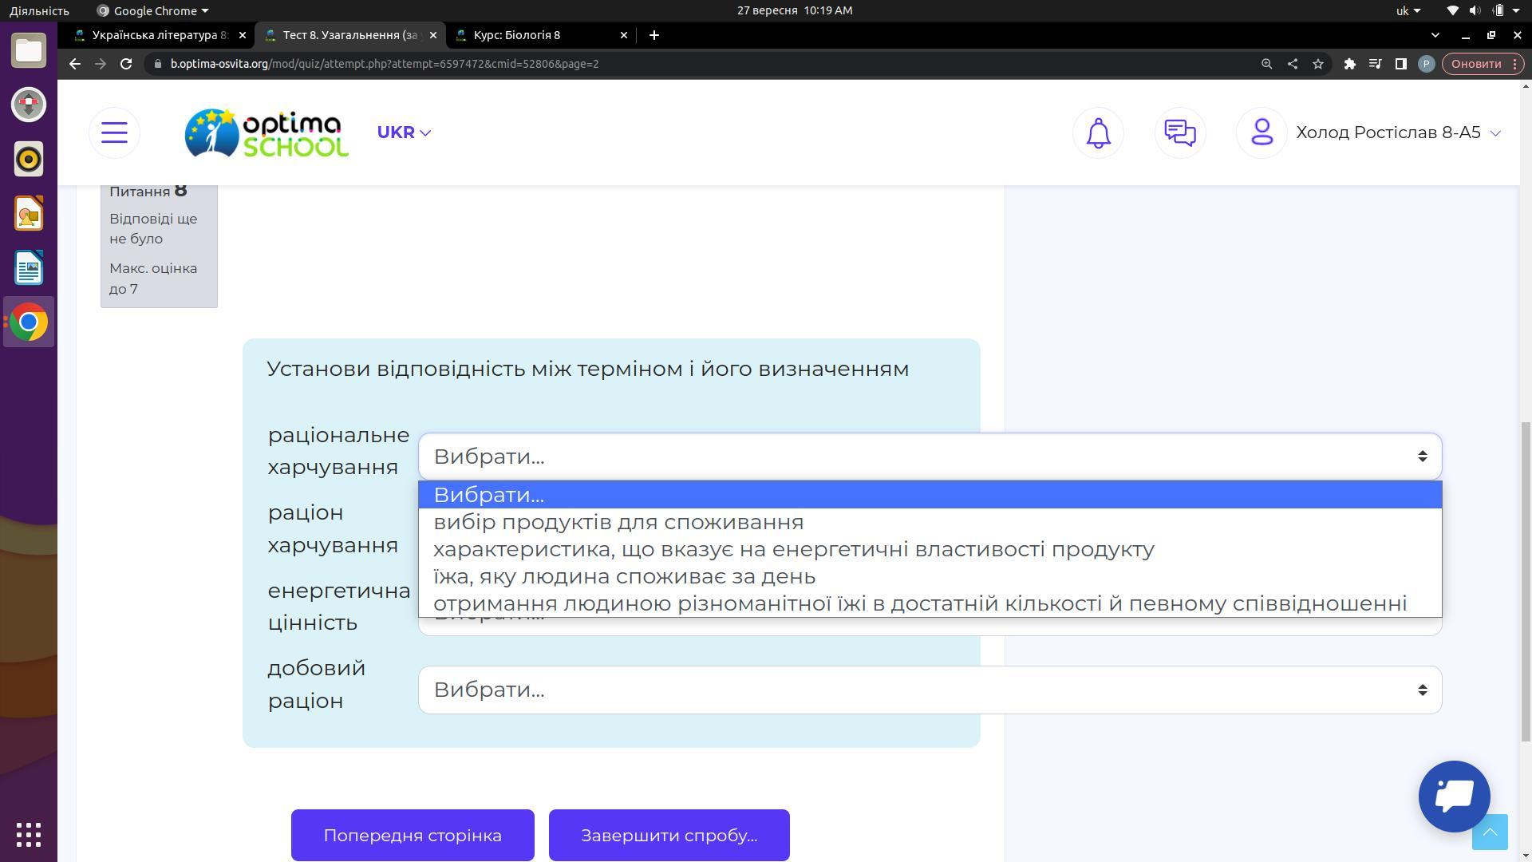Image resolution: width=1532 pixels, height=862 pixels.
Task: Open the 'добовий раціон' answer dropdown
Action: [x=930, y=690]
